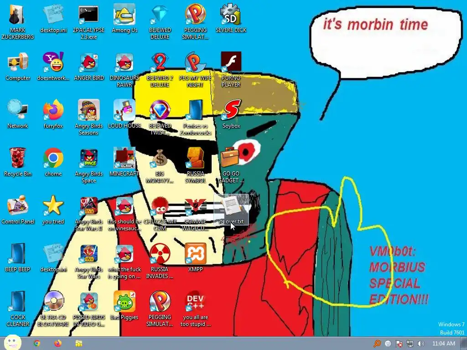
Task: Select the its over.txt file
Action: point(231,210)
